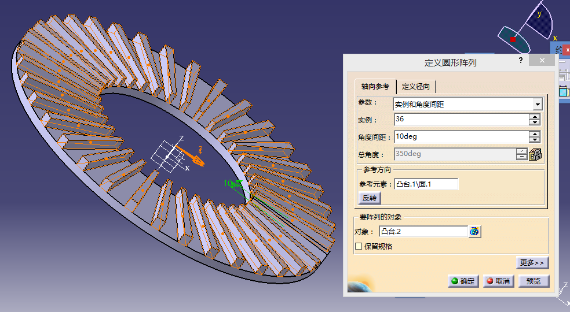
Task: Open the 参数 dropdown list
Action: (538, 105)
